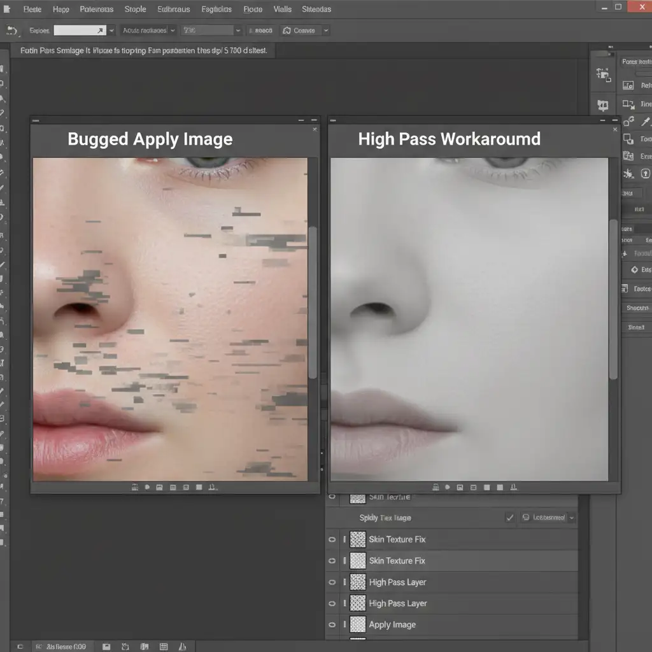Click the white input field beside Exploer
The height and width of the screenshot is (652, 652).
click(x=80, y=31)
